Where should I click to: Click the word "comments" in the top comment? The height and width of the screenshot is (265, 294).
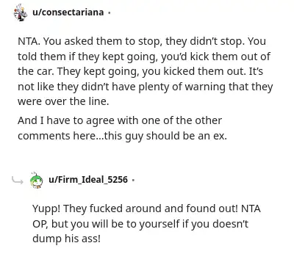coord(44,136)
